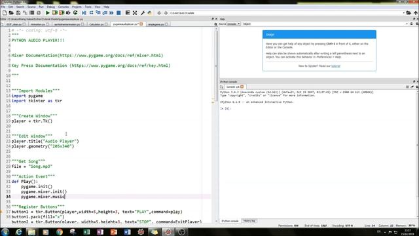The image size is (419, 236).
Task: Run cell and advance to the next
Action: click(x=62, y=13)
